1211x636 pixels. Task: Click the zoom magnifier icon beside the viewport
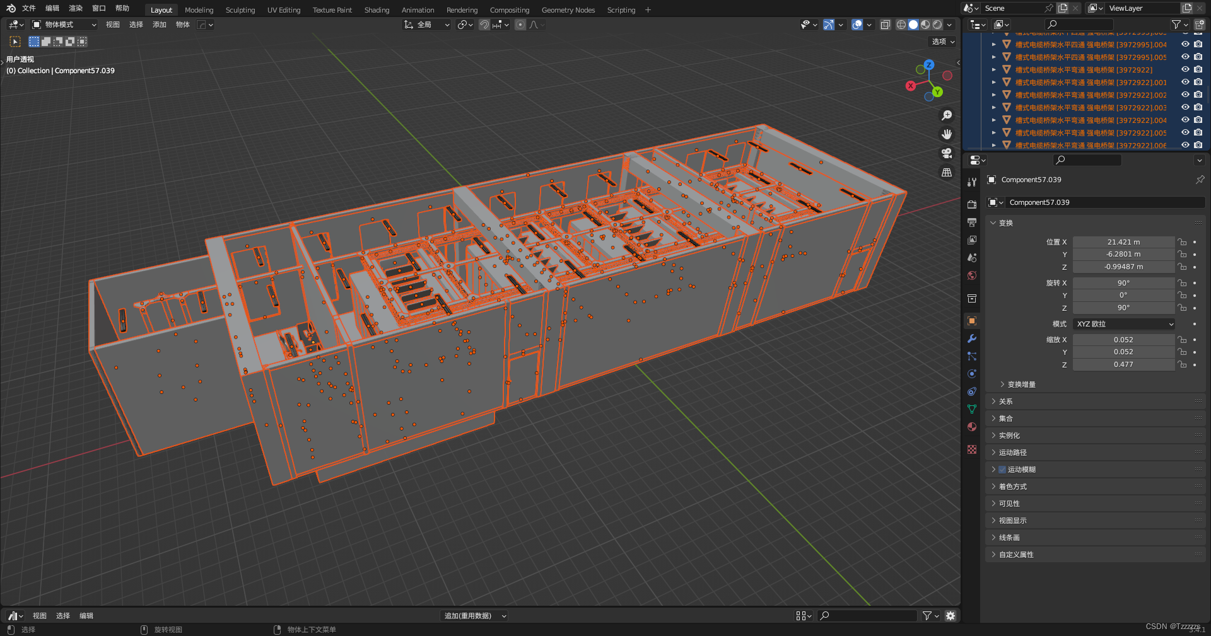946,115
